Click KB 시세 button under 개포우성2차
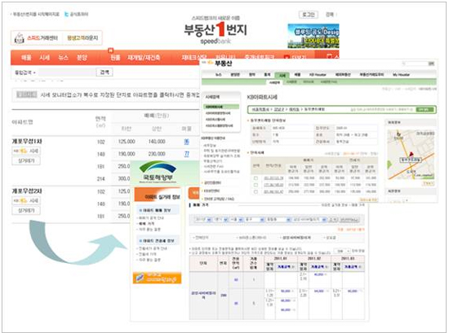Image resolution: width=449 pixels, height=333 pixels. pos(26,200)
